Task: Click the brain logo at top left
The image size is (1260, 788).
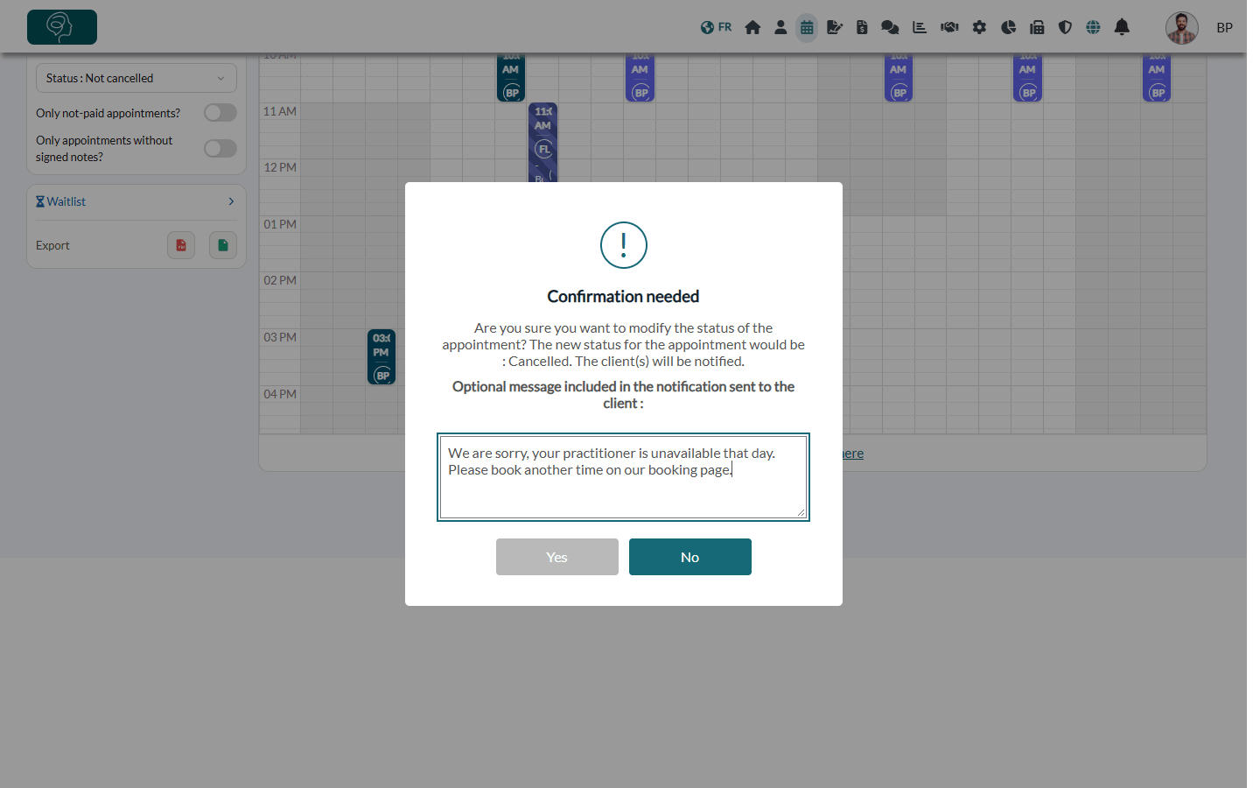Action: (x=62, y=27)
